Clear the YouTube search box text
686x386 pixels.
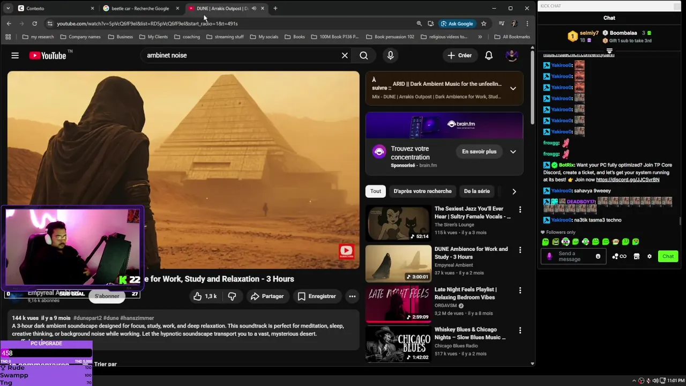coord(345,55)
